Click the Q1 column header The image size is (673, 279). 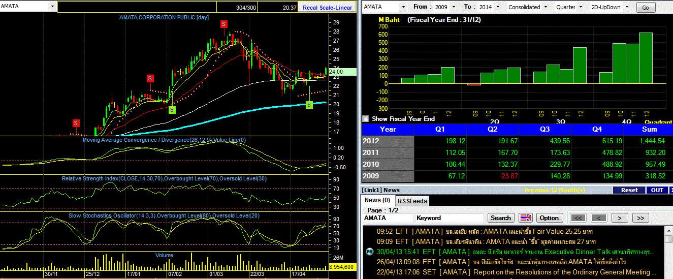pos(440,129)
